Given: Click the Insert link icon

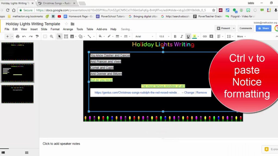Looking at the screenshot, I should tap(205, 36).
